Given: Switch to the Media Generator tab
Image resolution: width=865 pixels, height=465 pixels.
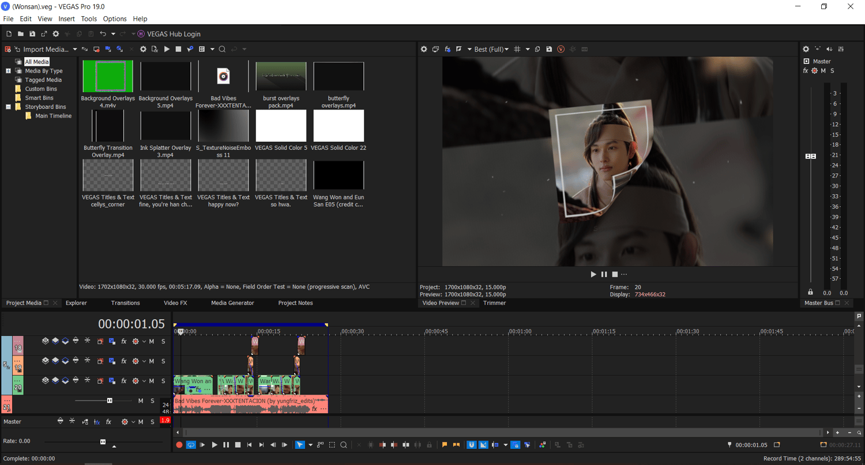Looking at the screenshot, I should point(232,303).
